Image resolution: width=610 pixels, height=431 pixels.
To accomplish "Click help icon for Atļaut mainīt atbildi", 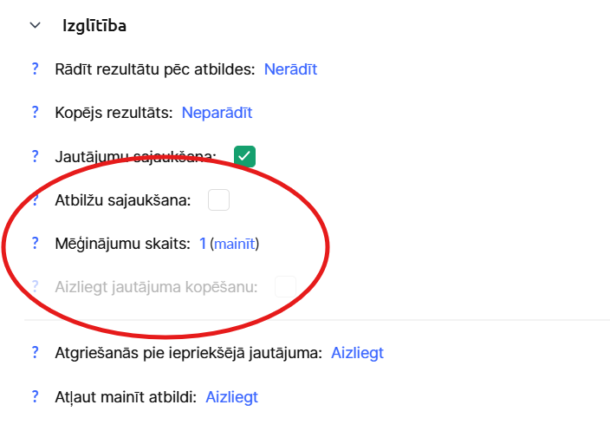I will tap(36, 397).
